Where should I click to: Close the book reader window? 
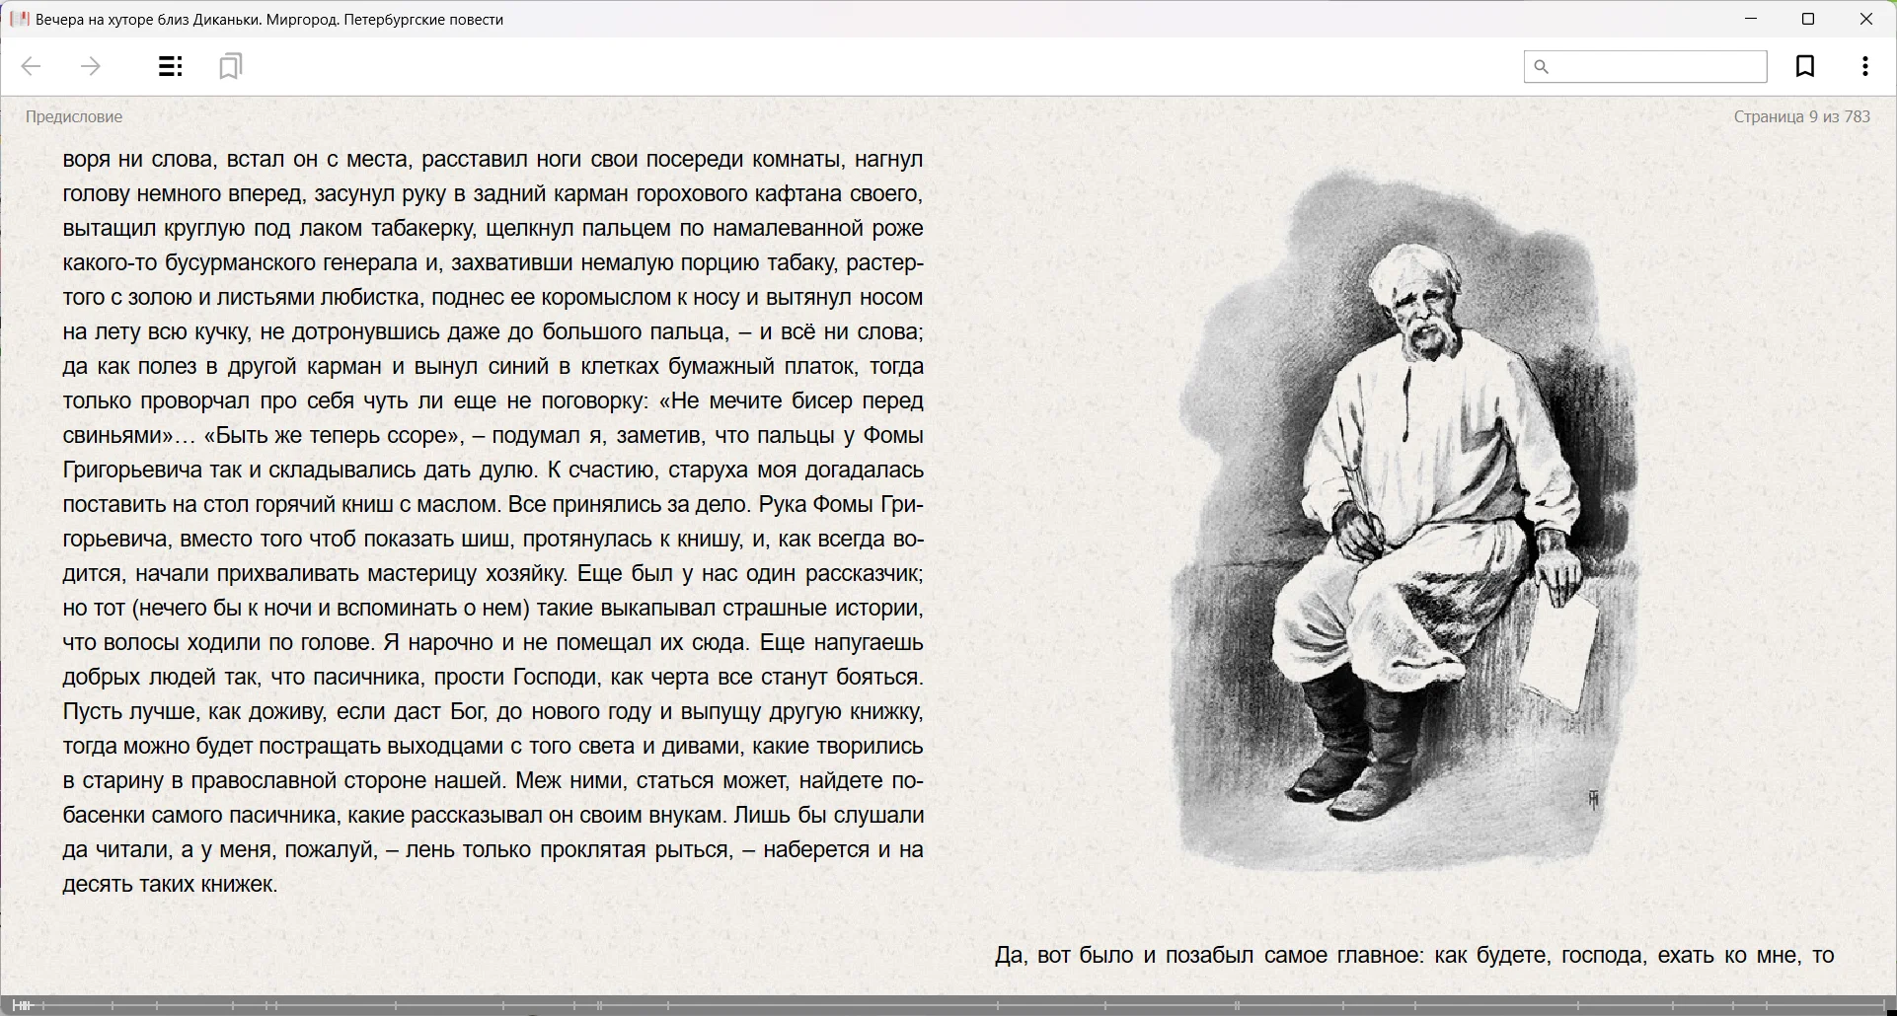[x=1865, y=20]
